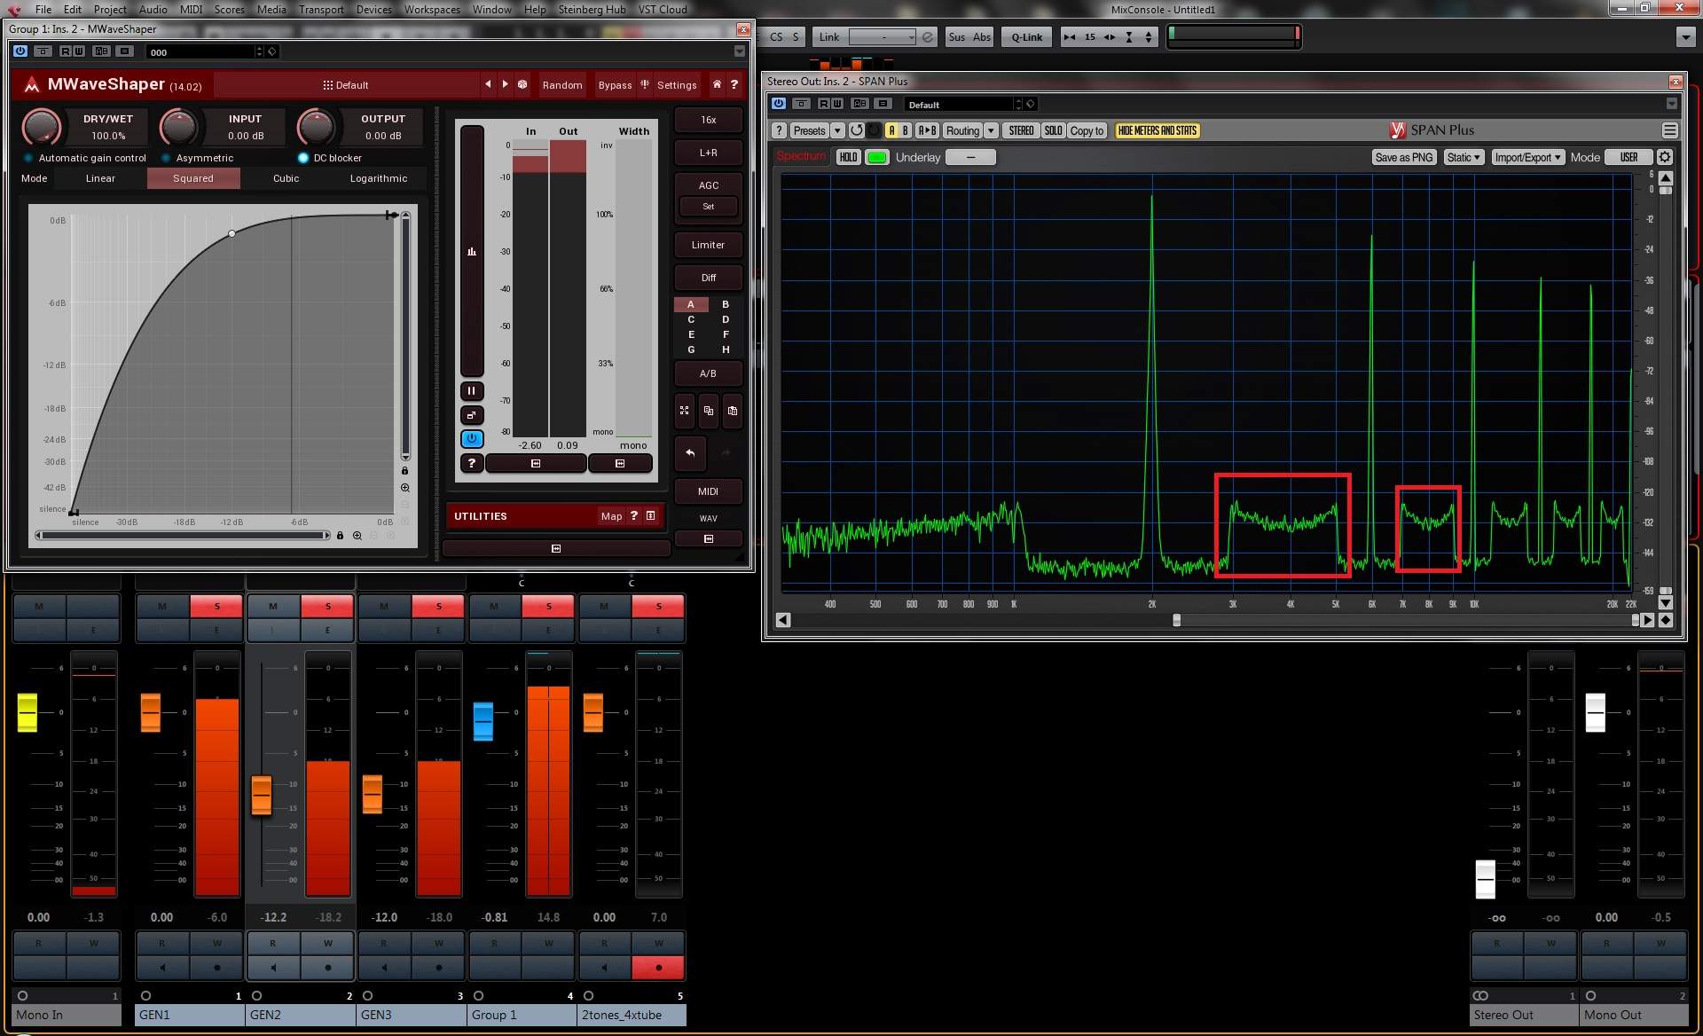Enable Automatic gain control

28,158
